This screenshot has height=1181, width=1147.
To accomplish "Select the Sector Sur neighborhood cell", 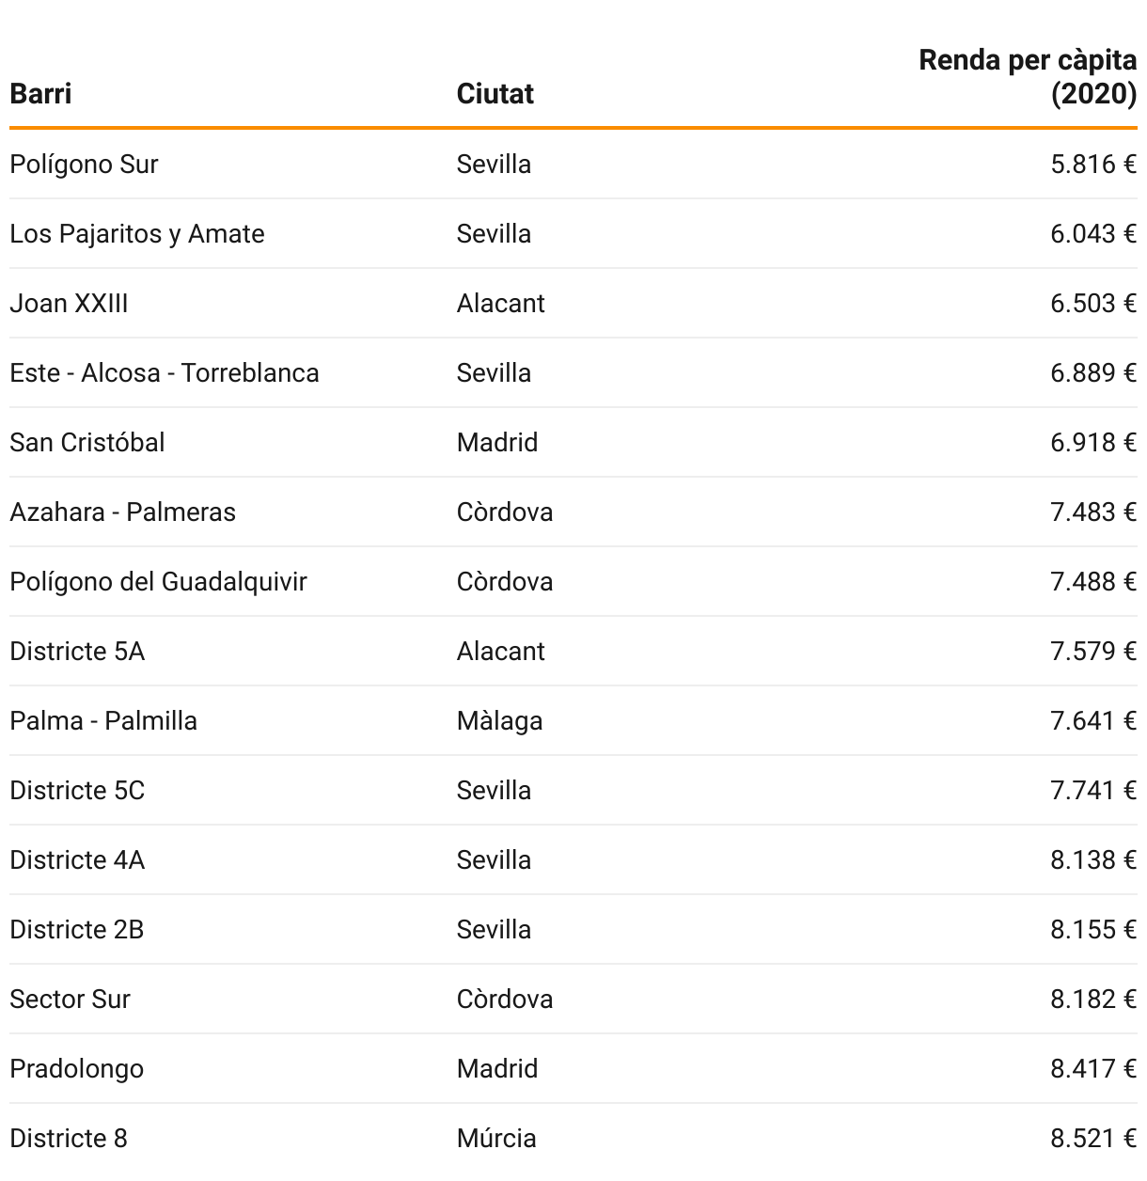I will tap(70, 1000).
